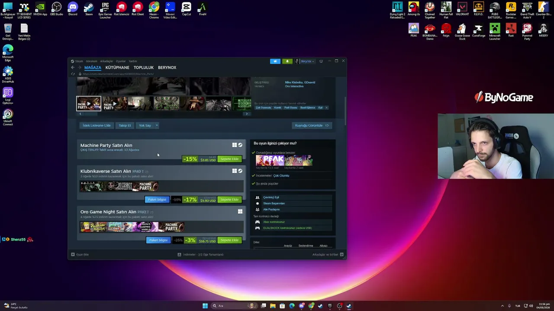The image size is (554, 311).
Task: Expand more tags with the plus button
Action: 326,108
